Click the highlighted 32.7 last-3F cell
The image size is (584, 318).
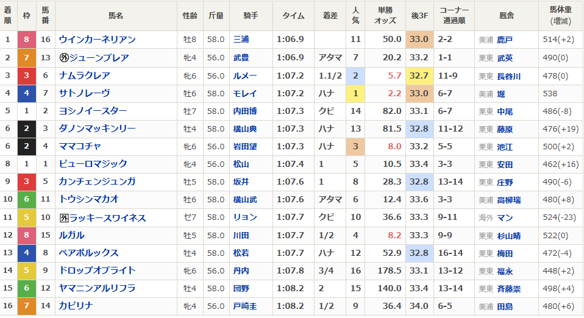click(419, 76)
